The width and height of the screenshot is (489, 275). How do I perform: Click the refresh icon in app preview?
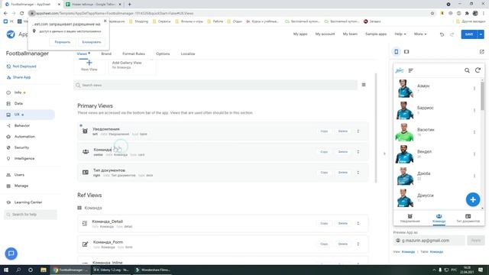coord(478,70)
